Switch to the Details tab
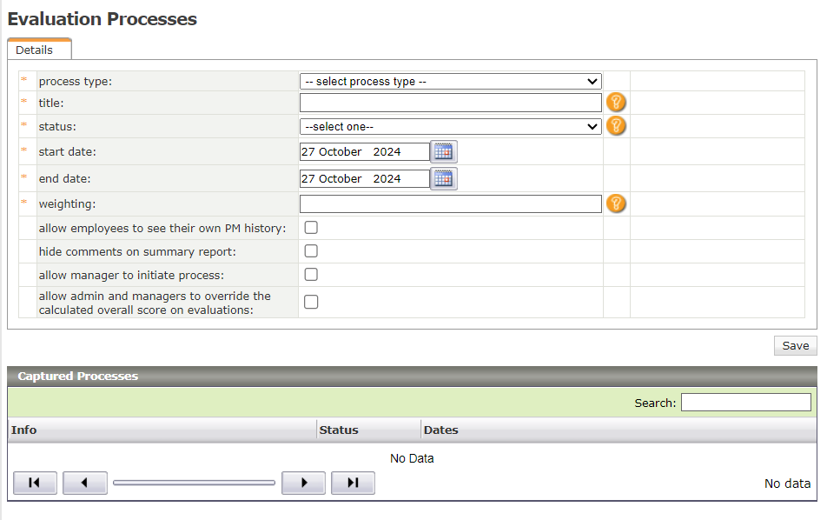827x520 pixels. coord(35,50)
